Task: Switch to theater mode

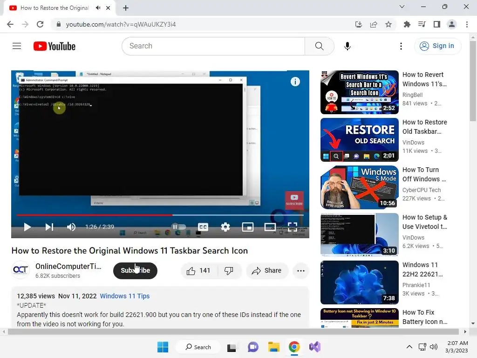Action: [270, 227]
